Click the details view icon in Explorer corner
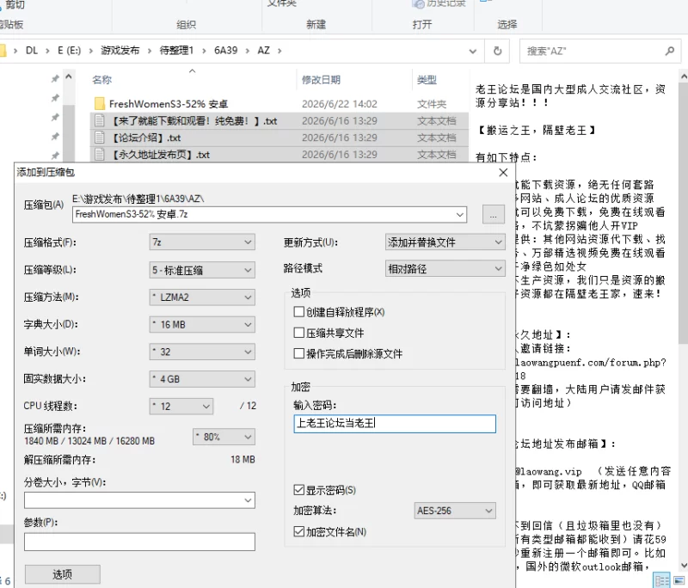The image size is (688, 588). 662,580
